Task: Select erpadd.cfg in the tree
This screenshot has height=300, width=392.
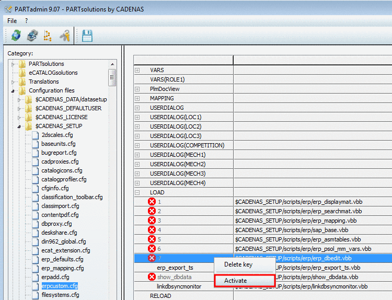Action: (x=55, y=277)
